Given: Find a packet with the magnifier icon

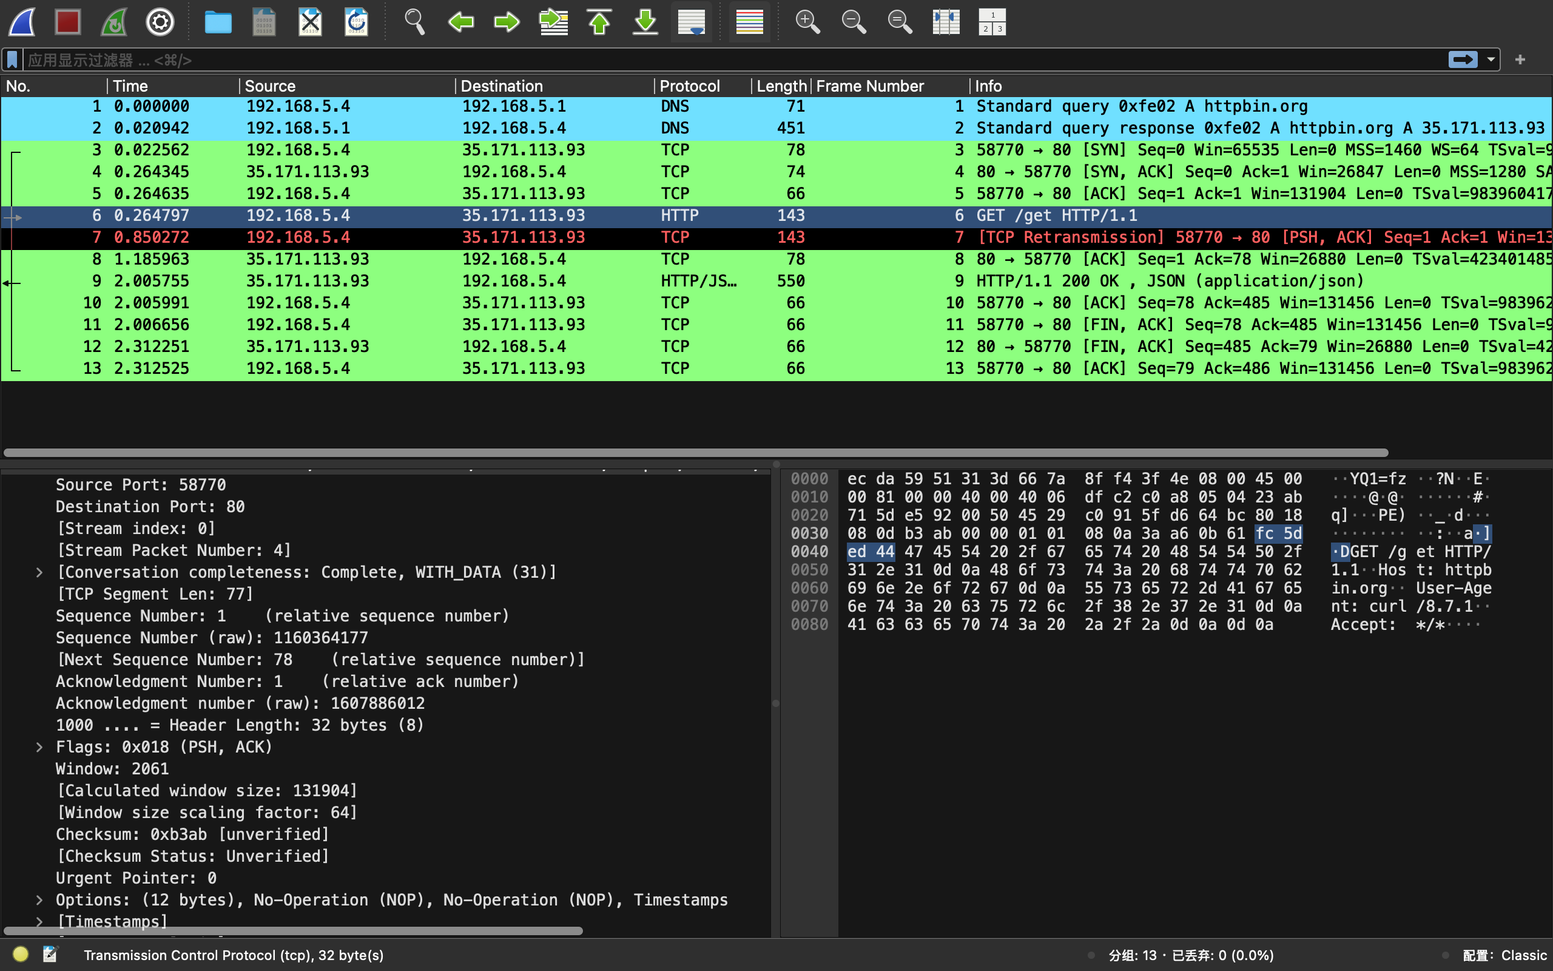Looking at the screenshot, I should pyautogui.click(x=414, y=22).
